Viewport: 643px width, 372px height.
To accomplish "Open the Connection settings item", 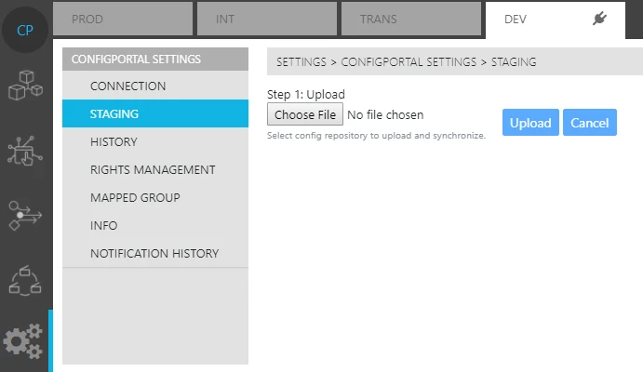I will tap(127, 86).
